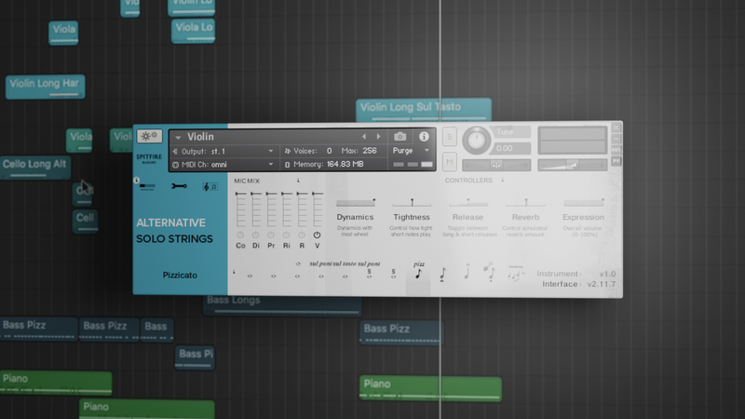
Task: Go to the previous instrument arrow
Action: pos(364,137)
